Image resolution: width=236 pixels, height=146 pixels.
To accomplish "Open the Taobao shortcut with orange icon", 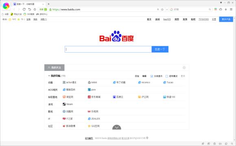I will (68, 97).
